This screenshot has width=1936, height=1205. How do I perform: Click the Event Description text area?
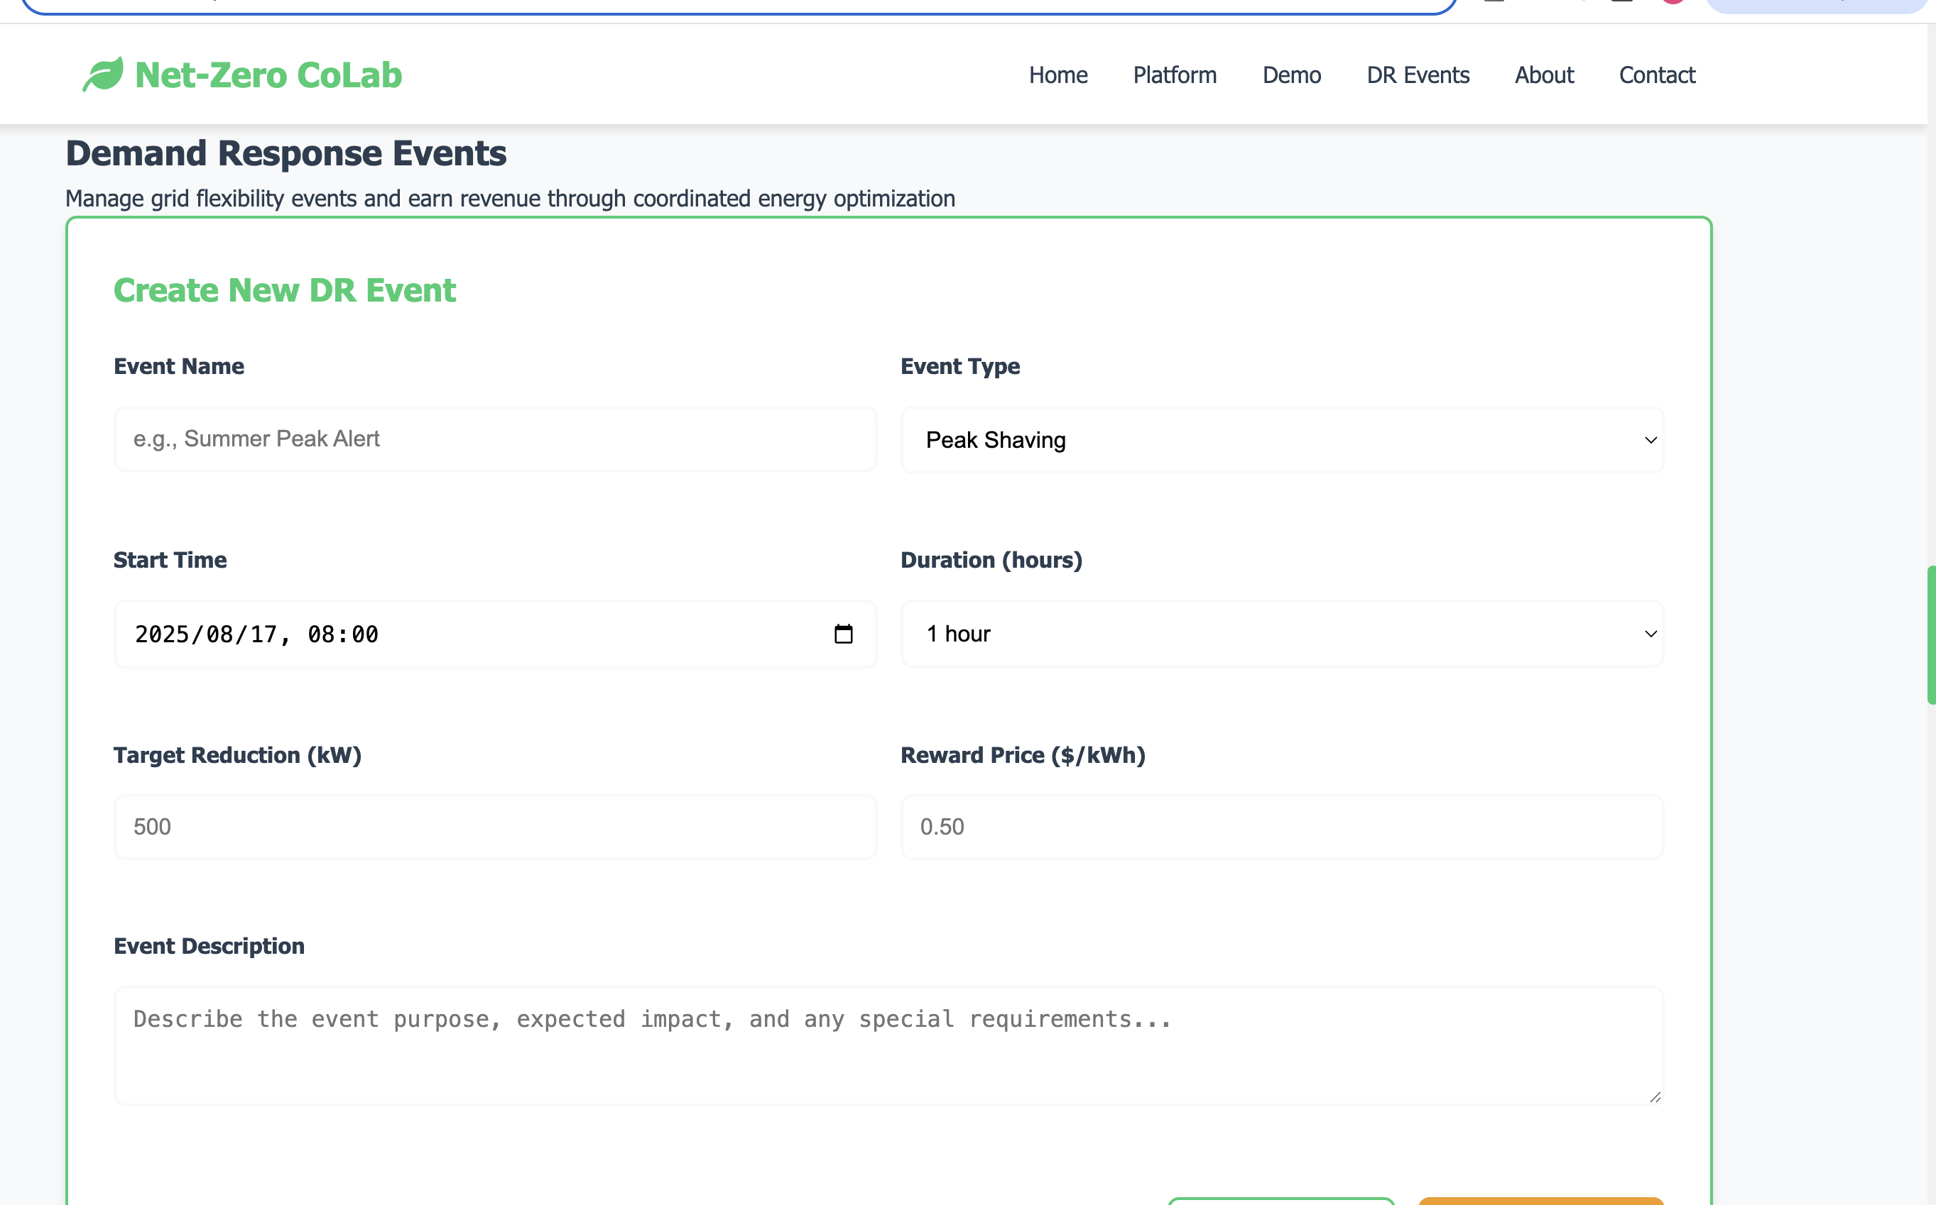(888, 1045)
